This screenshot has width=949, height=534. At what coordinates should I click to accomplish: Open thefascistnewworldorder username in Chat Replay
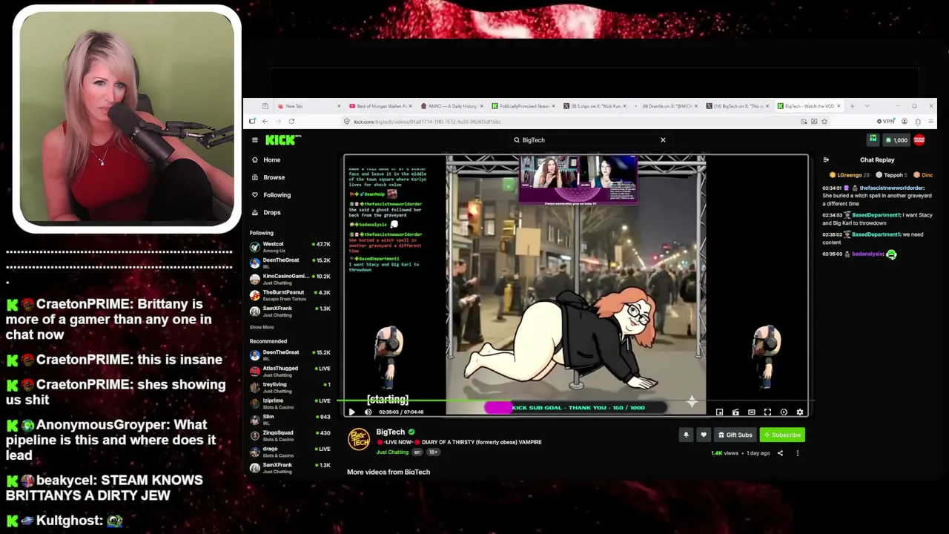[x=892, y=188]
